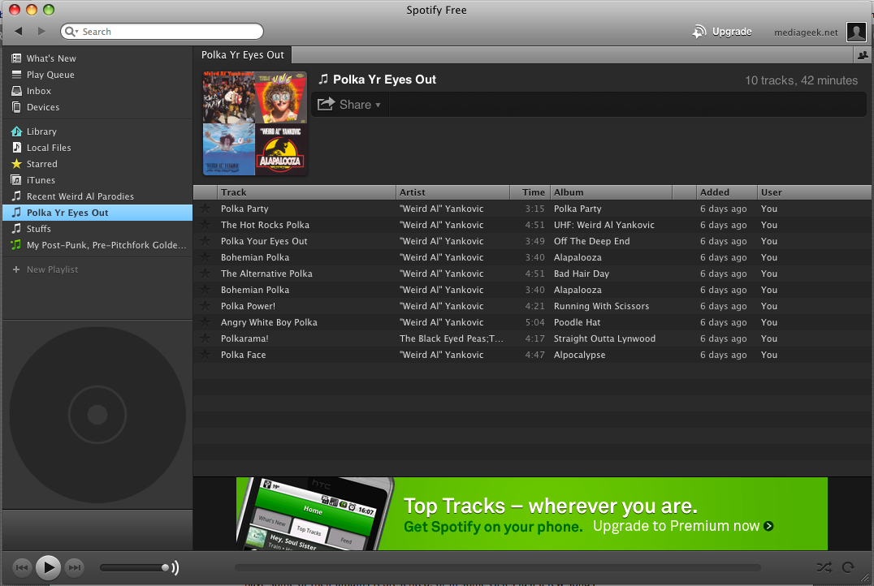This screenshot has height=586, width=874.
Task: Open the Starred playlist
Action: pyautogui.click(x=41, y=164)
